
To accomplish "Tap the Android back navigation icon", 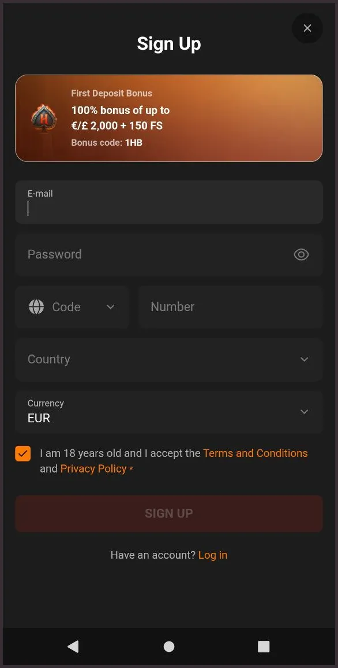I will (73, 646).
